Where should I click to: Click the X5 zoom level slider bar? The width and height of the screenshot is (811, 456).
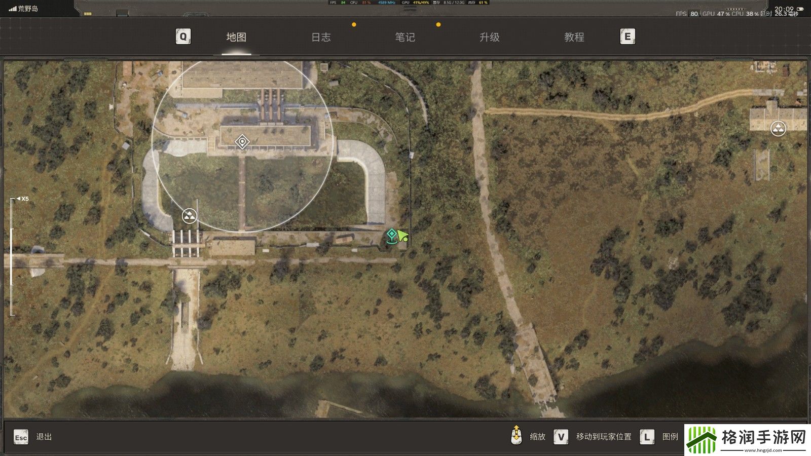click(12, 257)
